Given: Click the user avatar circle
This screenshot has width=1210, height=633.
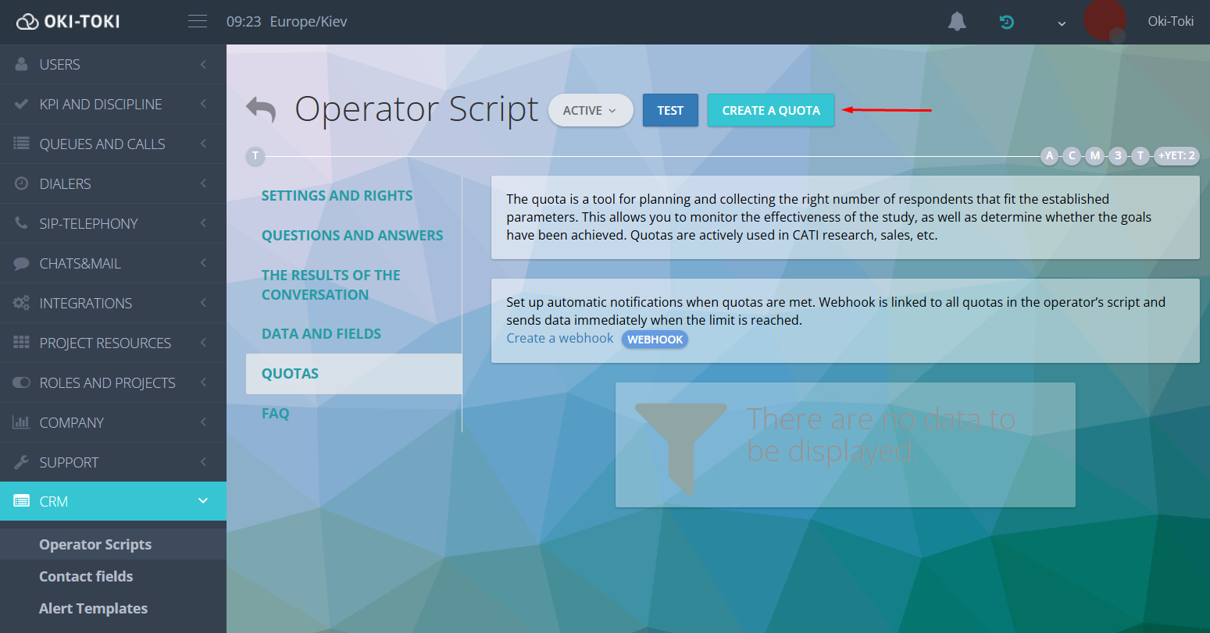Looking at the screenshot, I should (1105, 21).
